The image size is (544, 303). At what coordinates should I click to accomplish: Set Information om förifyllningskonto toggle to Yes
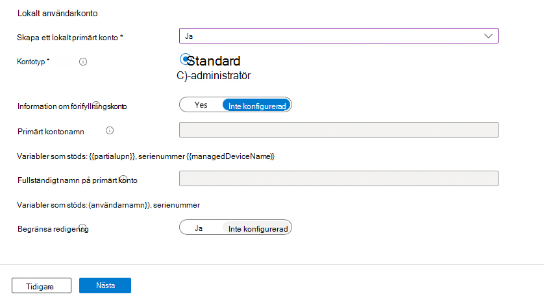201,104
